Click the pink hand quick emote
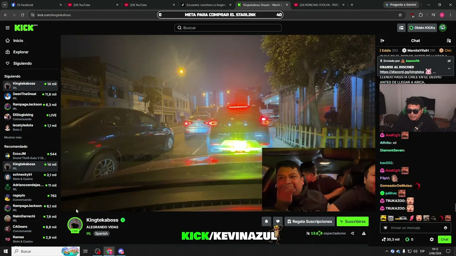The height and width of the screenshot is (256, 456). click(412, 218)
